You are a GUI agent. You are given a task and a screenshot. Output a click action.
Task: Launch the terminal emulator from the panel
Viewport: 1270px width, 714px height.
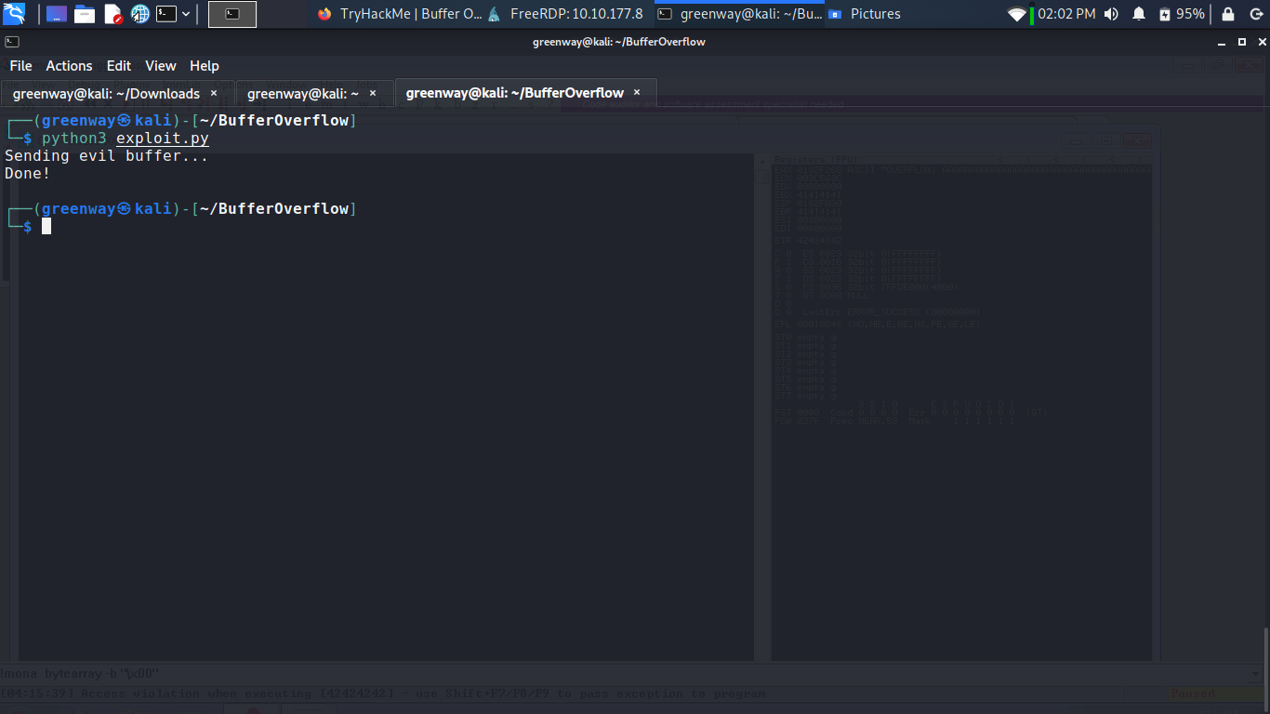[166, 14]
